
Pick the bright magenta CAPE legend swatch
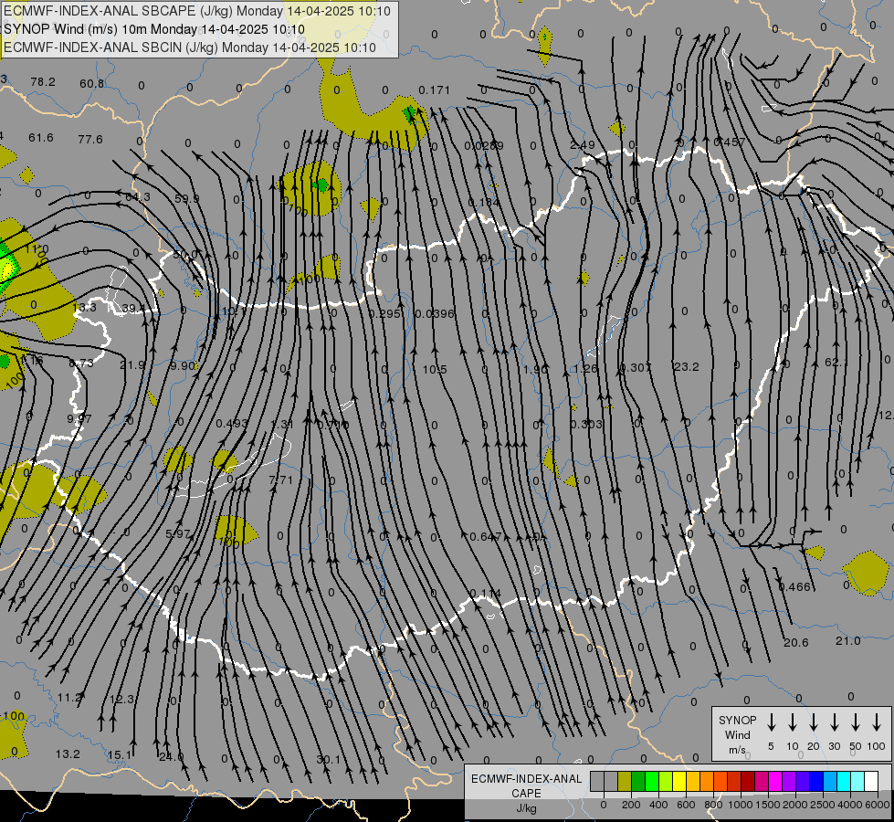tap(775, 782)
